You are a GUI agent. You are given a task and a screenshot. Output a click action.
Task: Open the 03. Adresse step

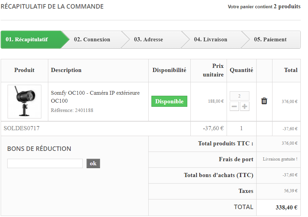(x=149, y=40)
